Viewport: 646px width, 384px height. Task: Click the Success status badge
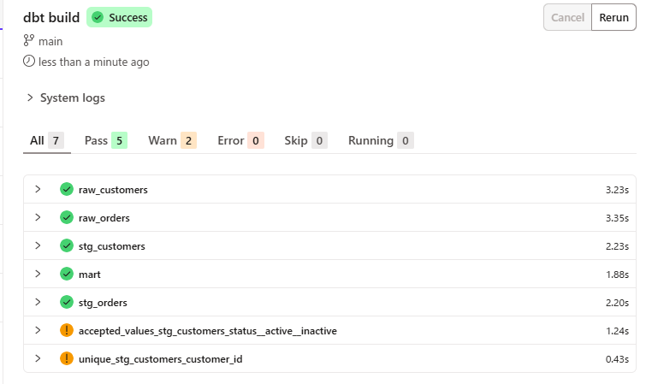tap(120, 17)
